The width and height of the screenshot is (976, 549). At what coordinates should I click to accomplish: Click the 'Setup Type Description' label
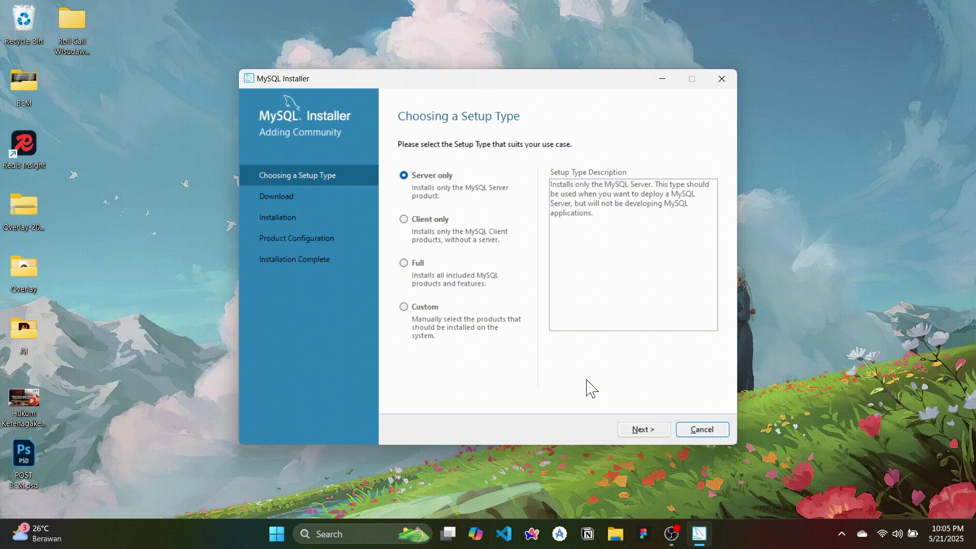tap(588, 172)
